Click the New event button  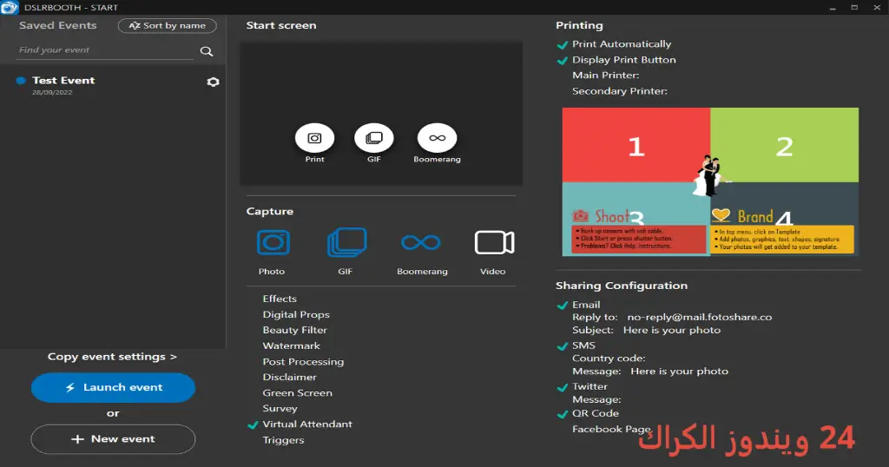[x=114, y=439]
